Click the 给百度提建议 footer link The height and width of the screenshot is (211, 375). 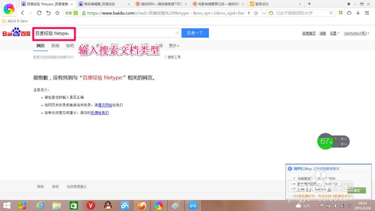point(76,187)
